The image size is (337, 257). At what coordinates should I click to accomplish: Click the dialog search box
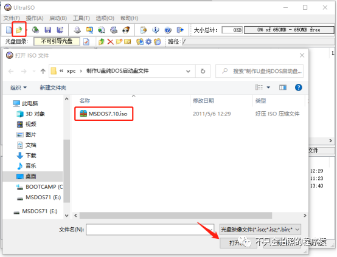click(259, 71)
